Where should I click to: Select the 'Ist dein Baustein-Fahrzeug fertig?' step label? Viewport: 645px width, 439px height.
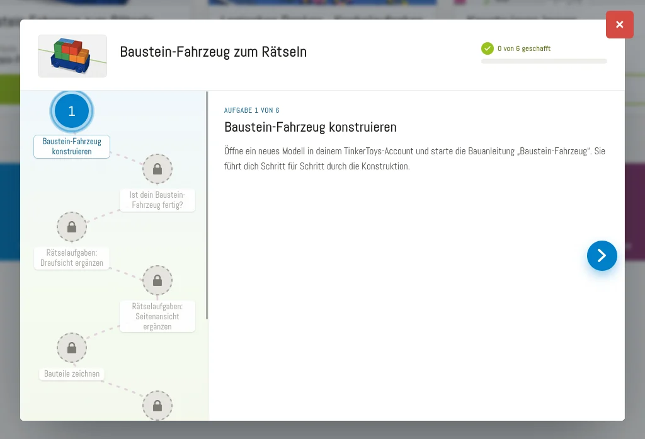pos(157,200)
